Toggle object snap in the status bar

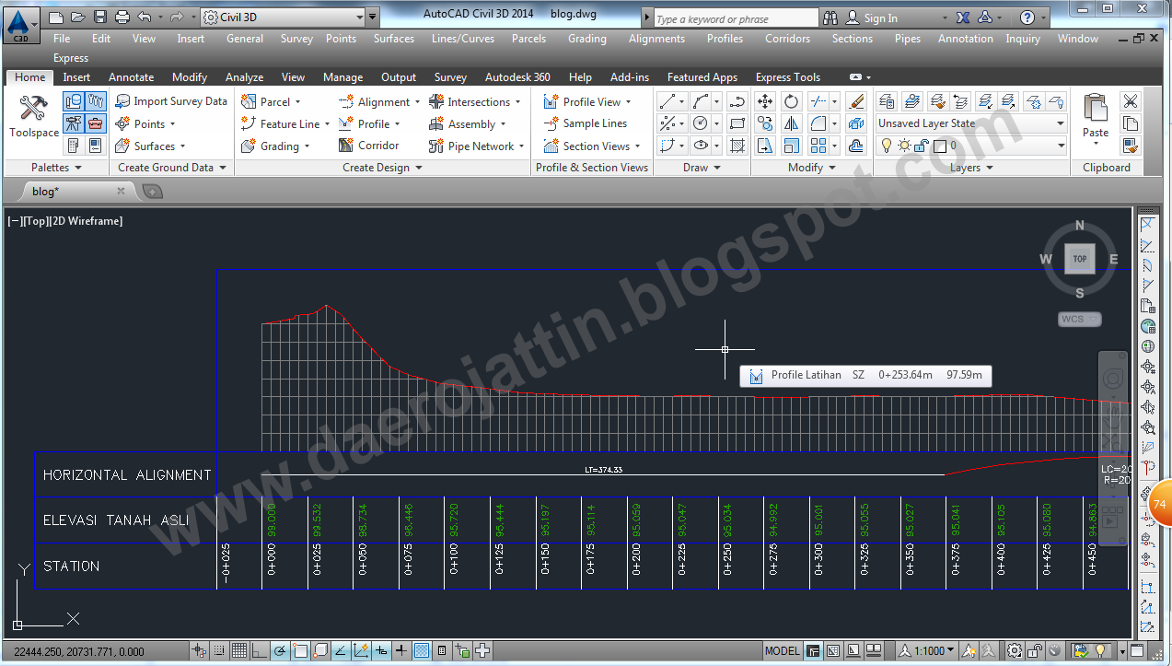300,650
